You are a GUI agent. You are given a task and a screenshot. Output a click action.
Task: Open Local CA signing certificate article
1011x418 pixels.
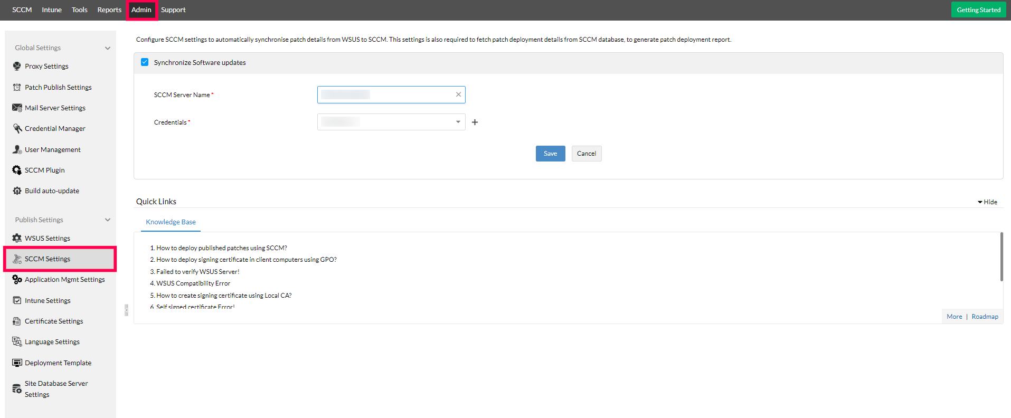click(224, 296)
